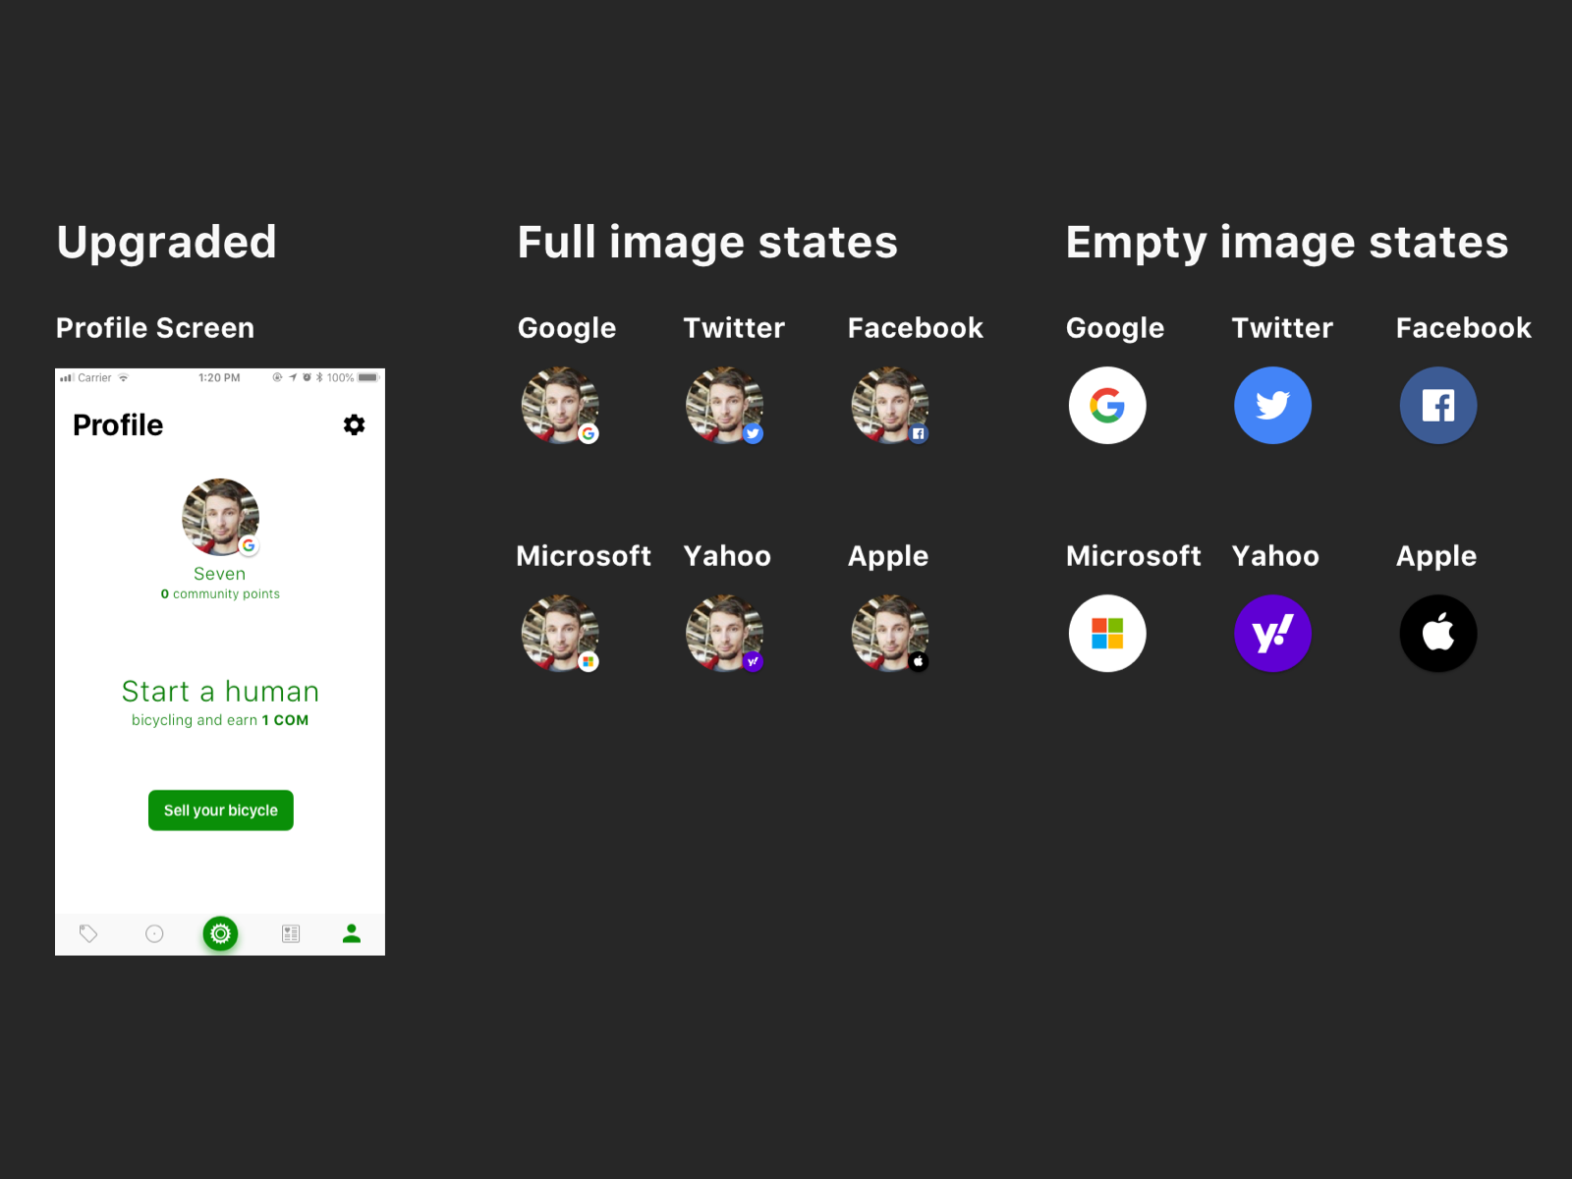
Task: Click the Wi-Fi icon in the status bar
Action: click(x=124, y=376)
